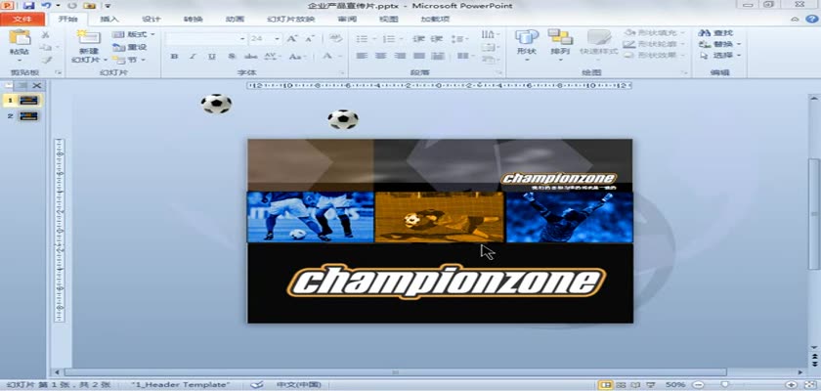Viewport: 821px width, 391px height.
Task: Open the 版式 (Layout) dropdown
Action: [x=134, y=34]
